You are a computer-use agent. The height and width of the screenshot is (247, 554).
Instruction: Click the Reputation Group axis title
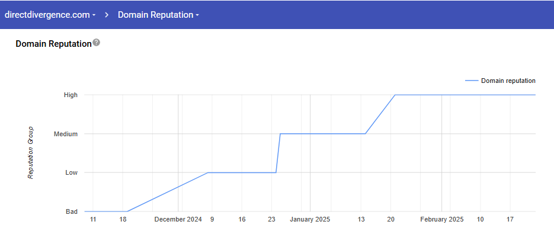[31, 152]
